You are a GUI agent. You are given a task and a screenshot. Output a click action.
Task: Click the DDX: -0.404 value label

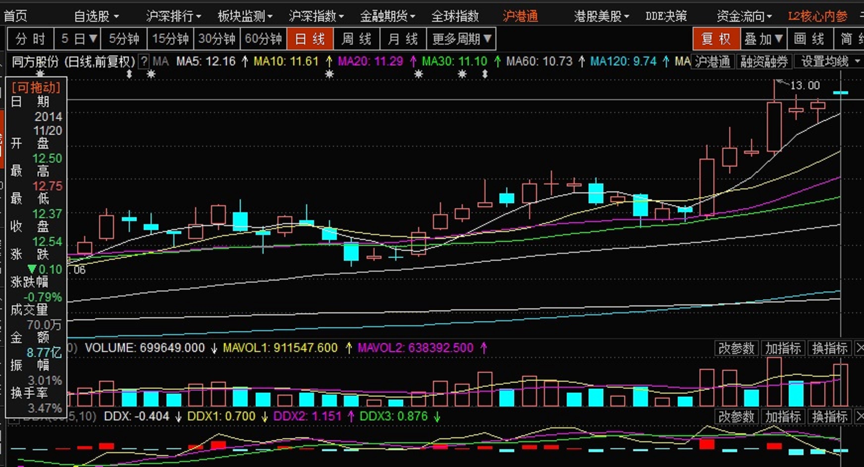(136, 416)
